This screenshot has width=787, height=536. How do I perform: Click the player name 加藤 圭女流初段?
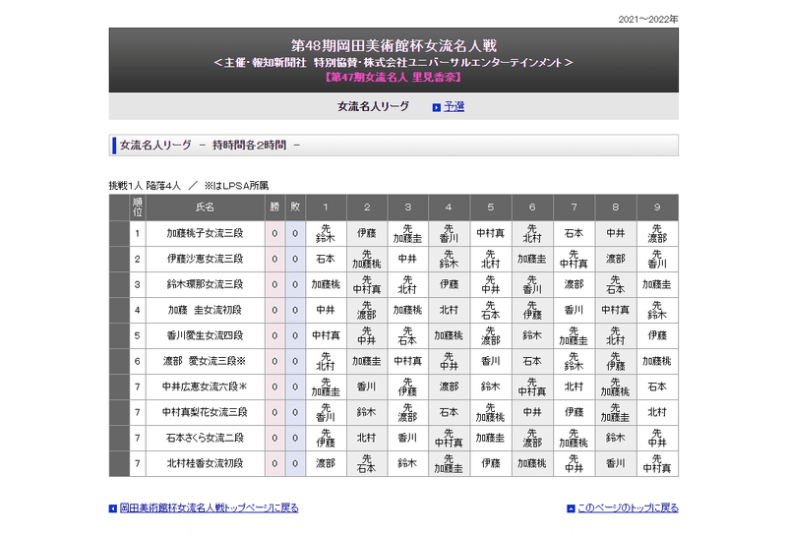(x=205, y=310)
